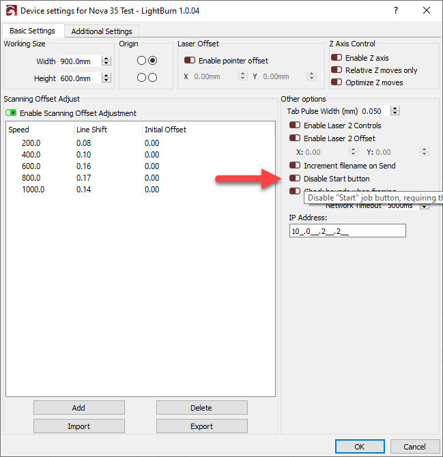Click the Delete button
The width and height of the screenshot is (443, 457).
(x=201, y=407)
